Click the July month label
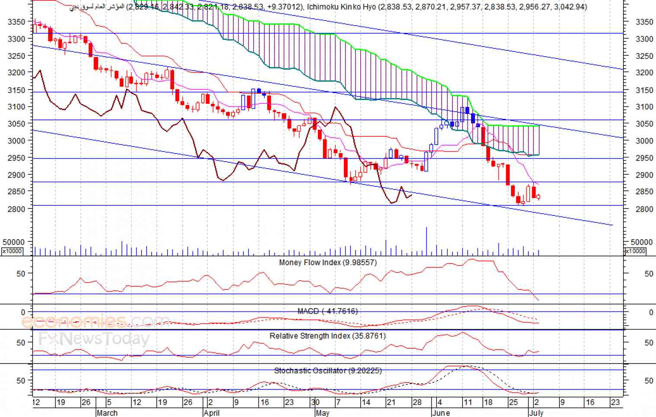The height and width of the screenshot is (417, 656). 536,413
